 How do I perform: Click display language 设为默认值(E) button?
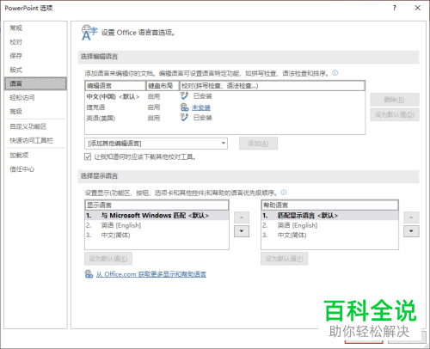[x=108, y=259]
